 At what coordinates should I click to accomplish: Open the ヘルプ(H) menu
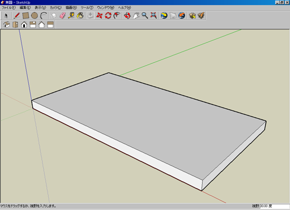coord(125,7)
